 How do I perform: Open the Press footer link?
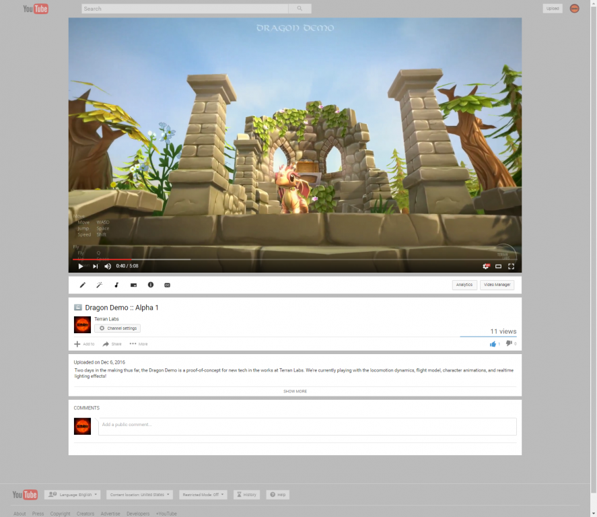click(x=38, y=514)
